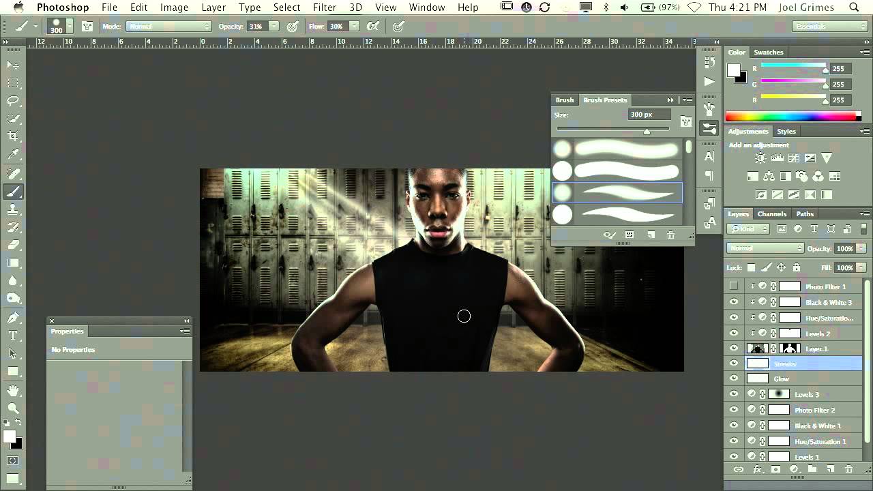
Task: Hide the Streaks layer
Action: (x=734, y=363)
